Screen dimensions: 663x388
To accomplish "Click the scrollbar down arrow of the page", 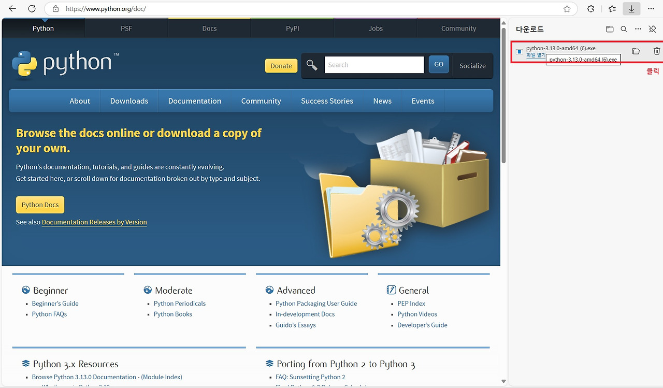I will point(503,381).
